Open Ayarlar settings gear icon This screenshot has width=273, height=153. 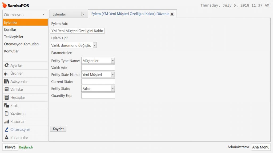(7, 65)
